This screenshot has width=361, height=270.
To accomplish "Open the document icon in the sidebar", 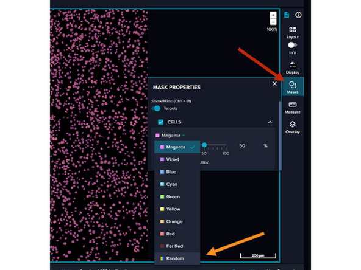I will pos(287,15).
